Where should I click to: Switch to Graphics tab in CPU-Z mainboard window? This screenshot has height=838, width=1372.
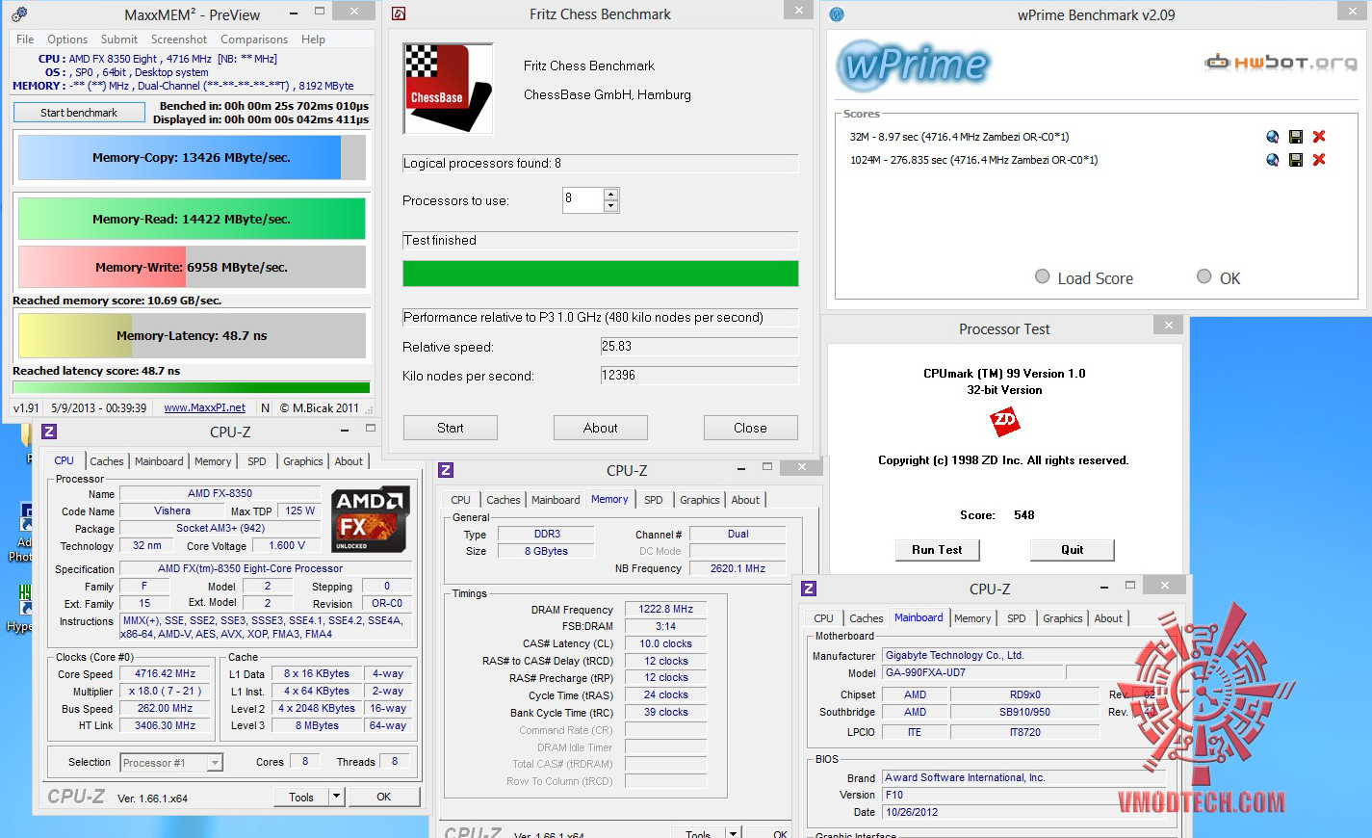click(1063, 618)
